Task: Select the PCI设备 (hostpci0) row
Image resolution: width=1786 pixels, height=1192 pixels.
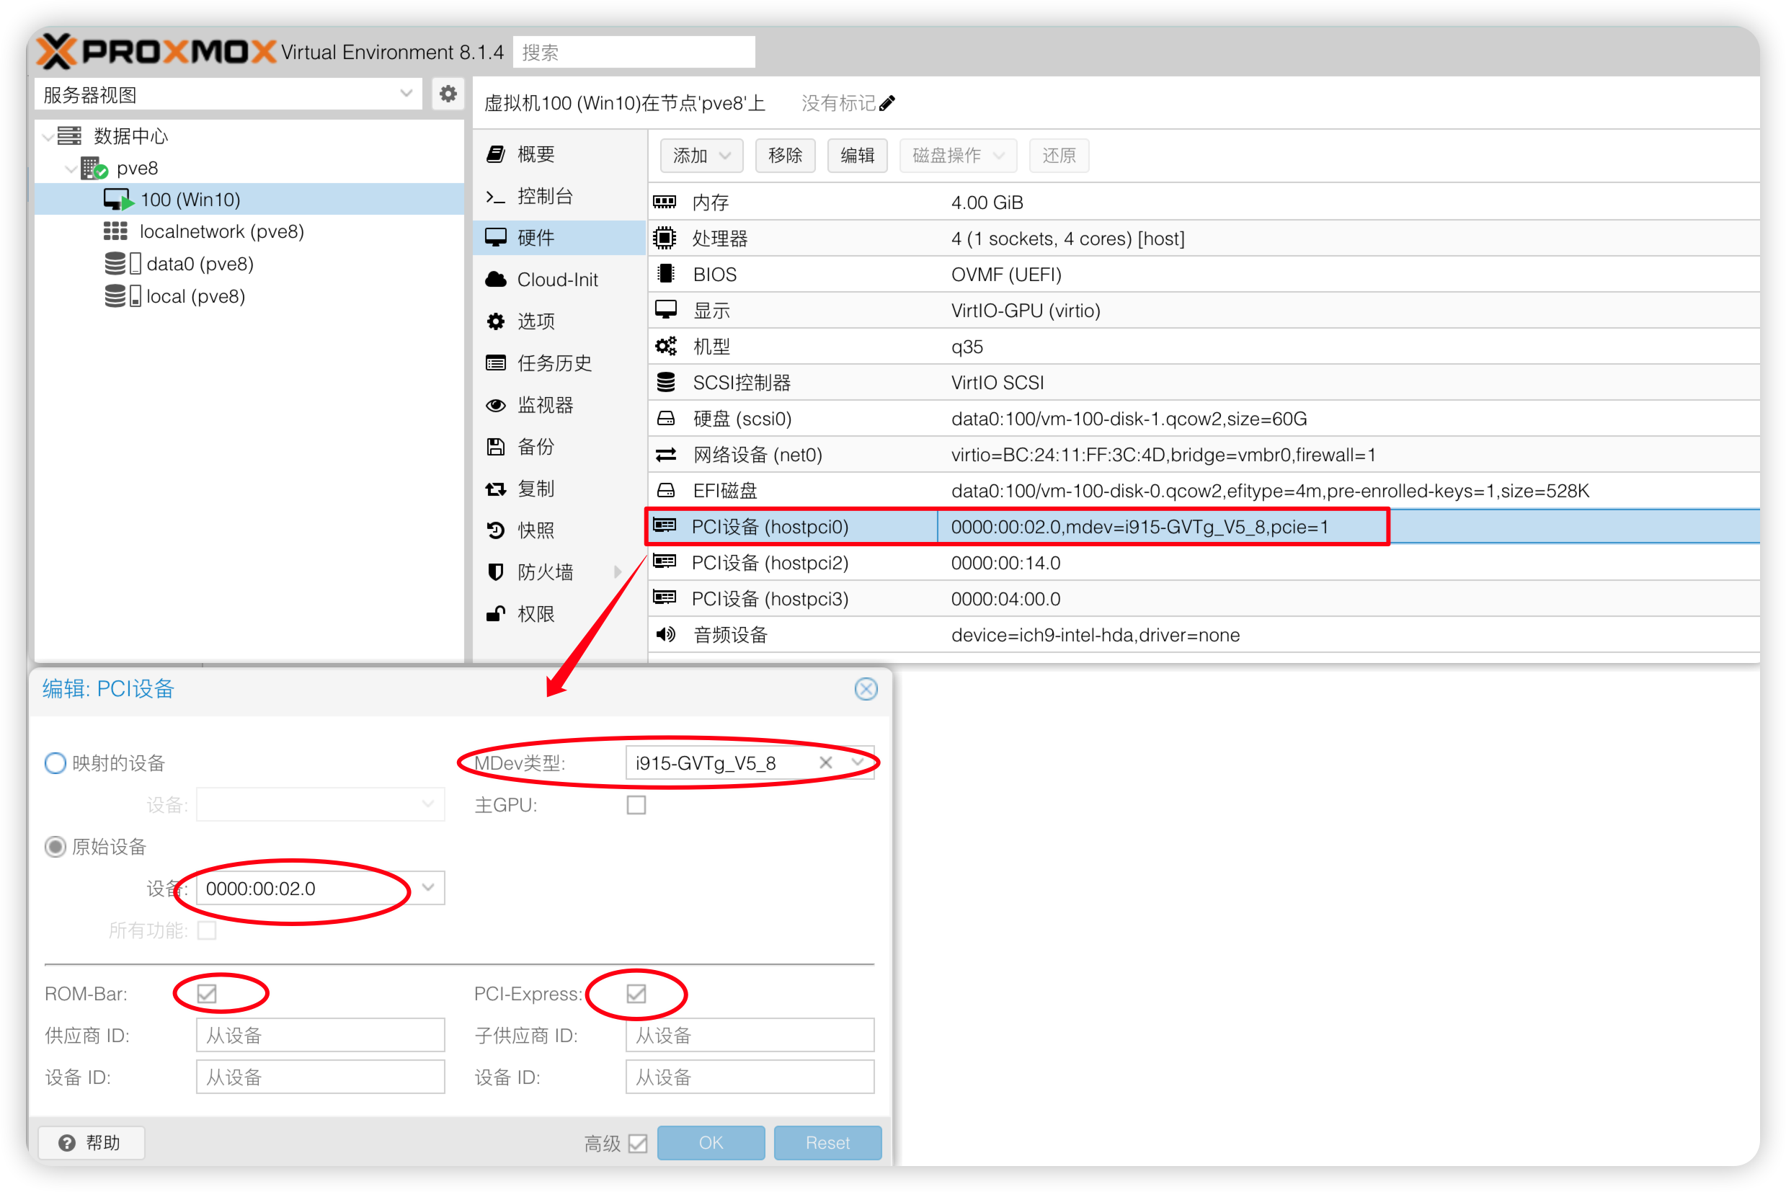Action: tap(1203, 526)
